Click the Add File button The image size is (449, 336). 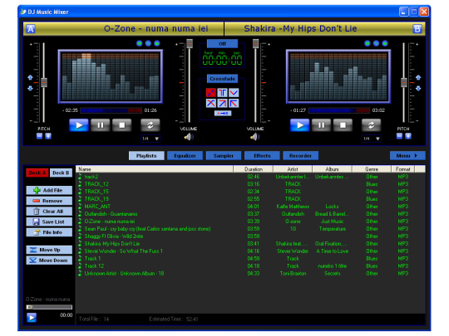(x=49, y=190)
